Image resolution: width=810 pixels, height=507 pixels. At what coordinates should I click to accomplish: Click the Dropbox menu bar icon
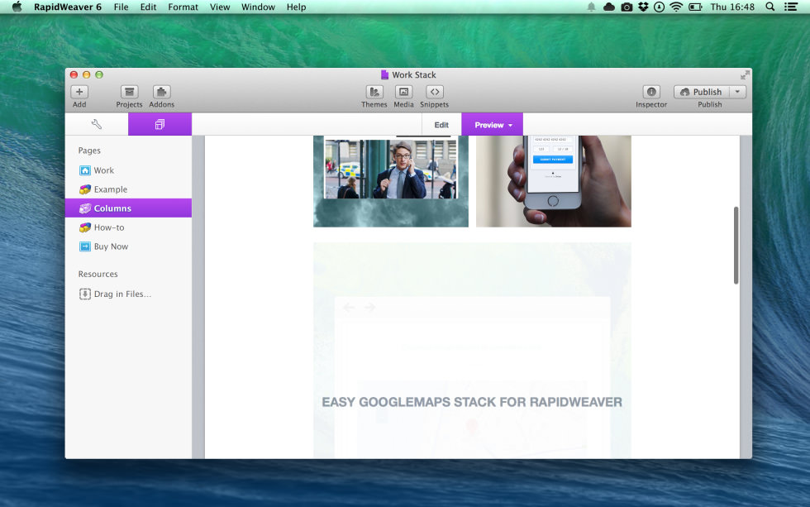tap(643, 7)
